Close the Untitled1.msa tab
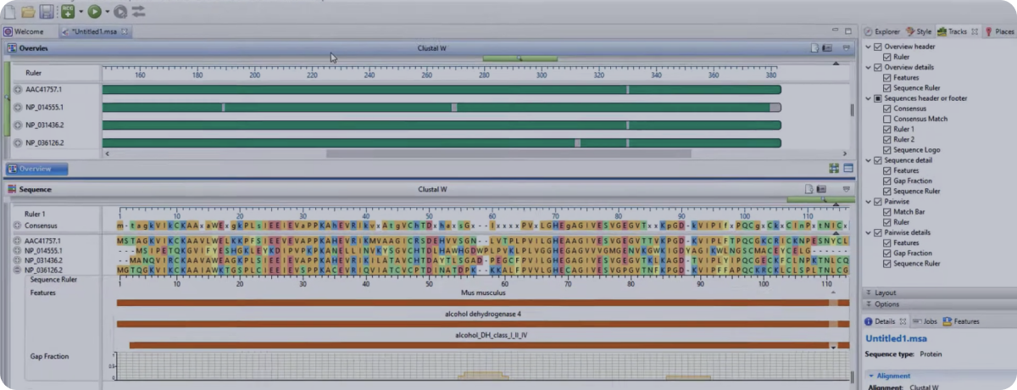Viewport: 1017px width, 390px height. (125, 31)
